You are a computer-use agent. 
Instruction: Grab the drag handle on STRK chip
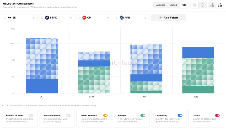coord(42,18)
